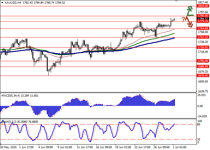Screen dimensions: 210x150
Task: Click the green upward arrow icon
Action: (x=189, y=10)
